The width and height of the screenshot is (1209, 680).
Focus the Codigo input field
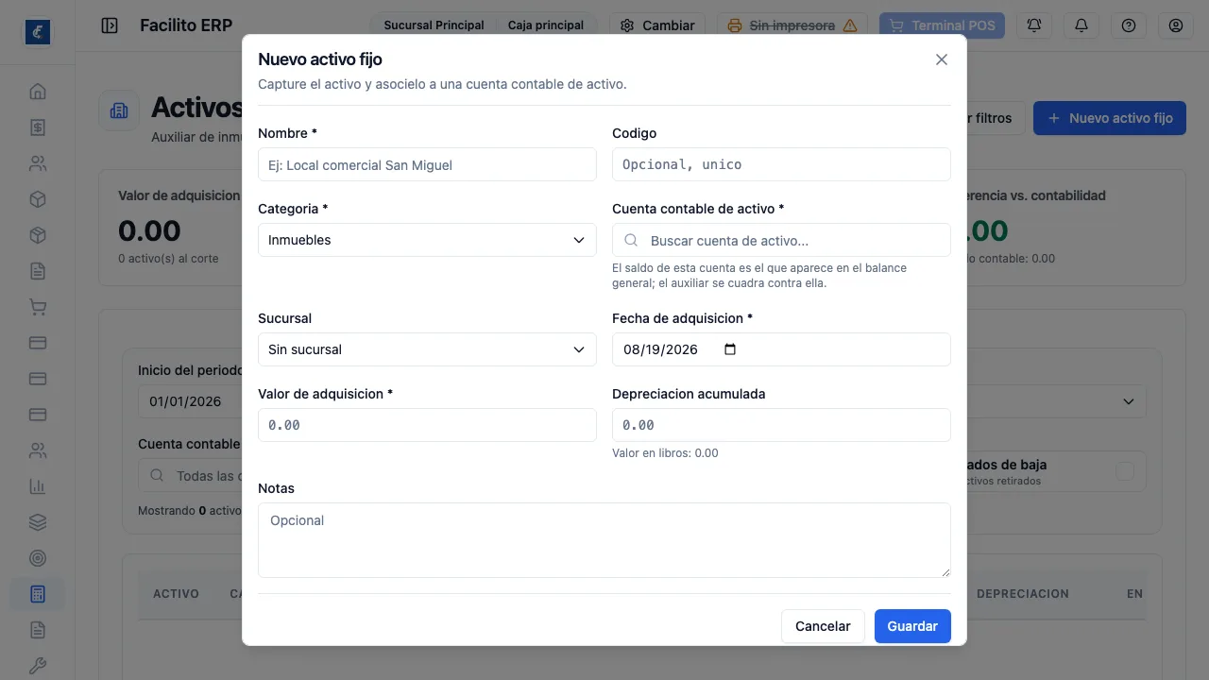point(781,164)
